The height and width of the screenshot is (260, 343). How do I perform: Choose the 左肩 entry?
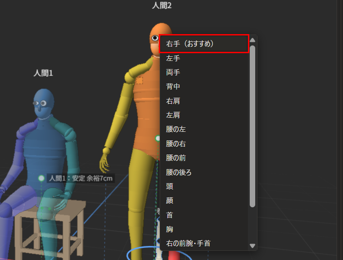[204, 115]
